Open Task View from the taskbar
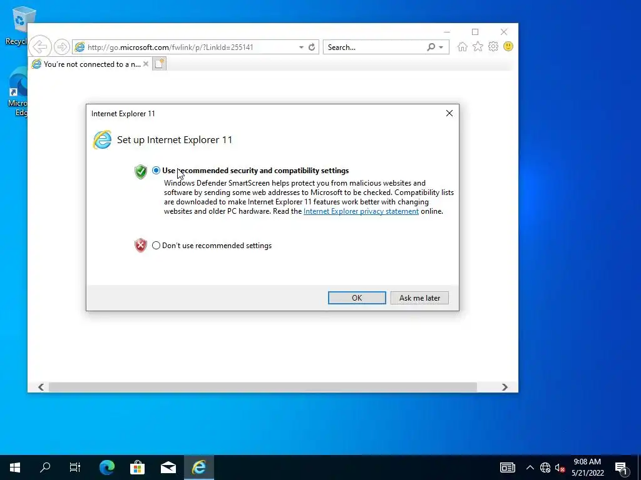The height and width of the screenshot is (480, 641). click(x=75, y=467)
